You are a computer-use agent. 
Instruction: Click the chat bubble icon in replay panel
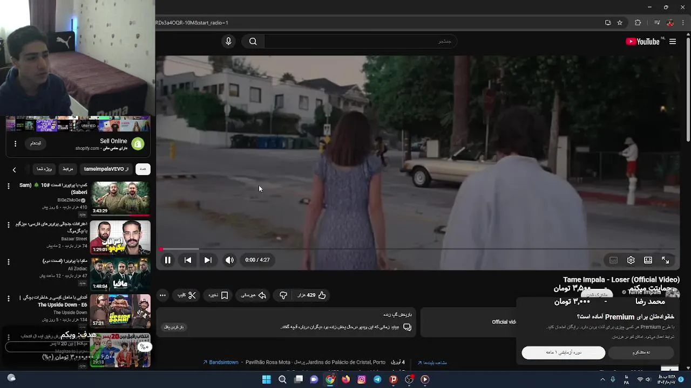[408, 327]
